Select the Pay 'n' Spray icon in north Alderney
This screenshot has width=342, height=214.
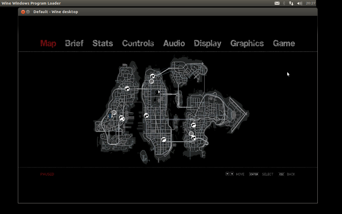[127, 89]
